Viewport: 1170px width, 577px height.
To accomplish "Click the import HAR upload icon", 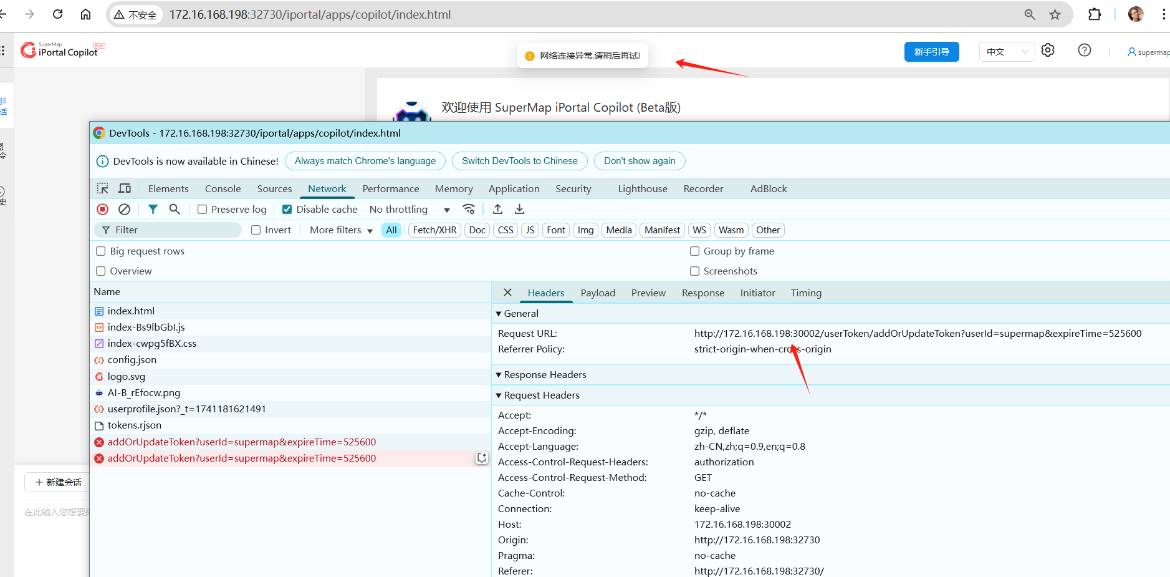I will click(497, 210).
